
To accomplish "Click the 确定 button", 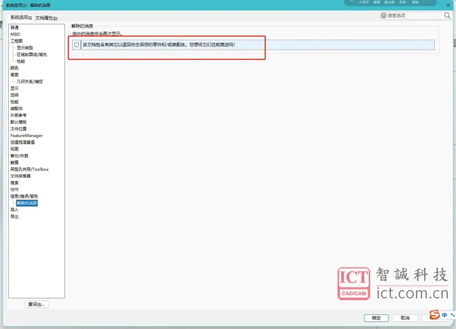I will point(376,318).
